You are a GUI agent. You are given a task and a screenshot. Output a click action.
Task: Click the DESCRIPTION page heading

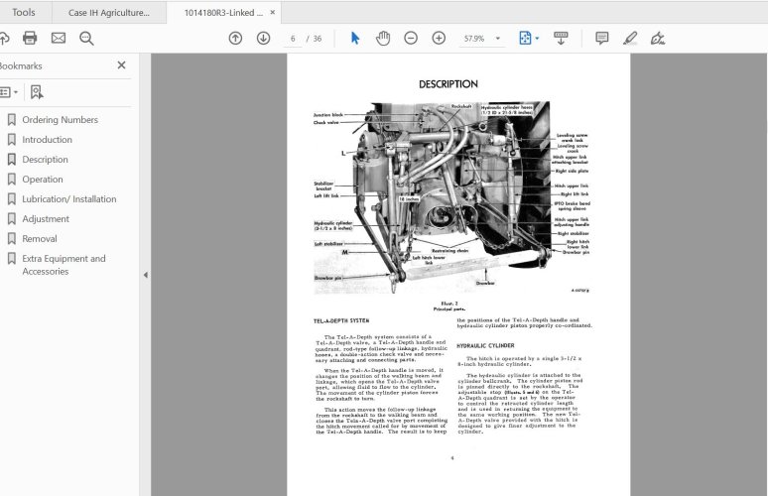pos(448,84)
